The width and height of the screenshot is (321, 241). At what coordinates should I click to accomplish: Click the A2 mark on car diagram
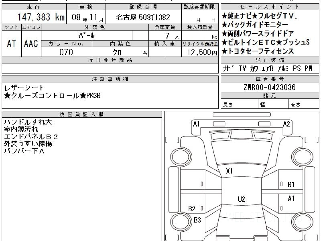[x=286, y=124]
